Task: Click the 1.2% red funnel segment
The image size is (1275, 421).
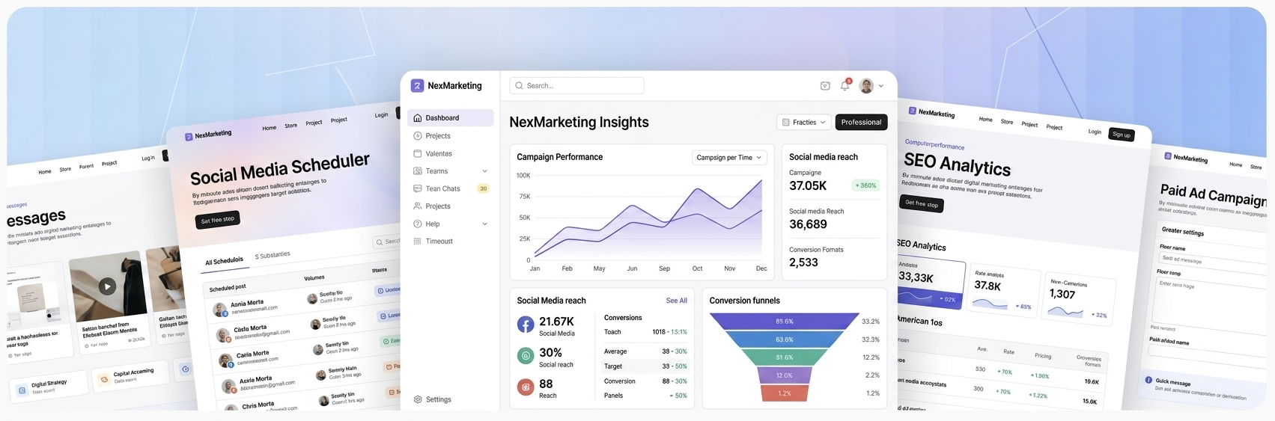Action: [x=784, y=393]
